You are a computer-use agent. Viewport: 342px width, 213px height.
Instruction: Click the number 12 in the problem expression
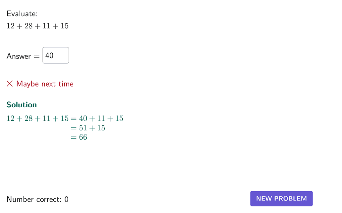[x=11, y=26]
